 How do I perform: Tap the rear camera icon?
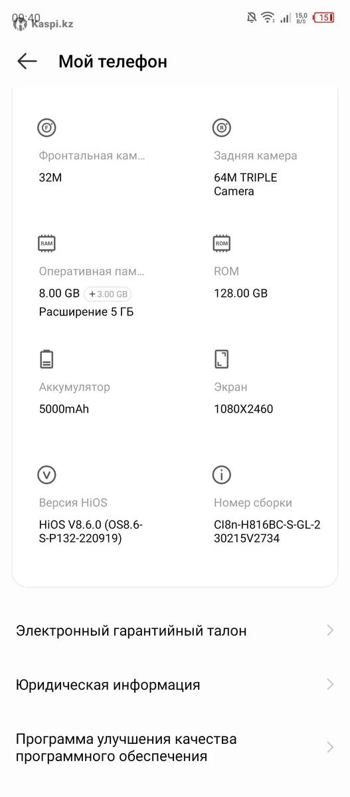click(221, 128)
